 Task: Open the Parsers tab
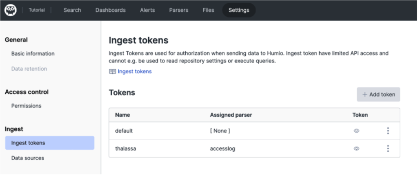pyautogui.click(x=179, y=10)
